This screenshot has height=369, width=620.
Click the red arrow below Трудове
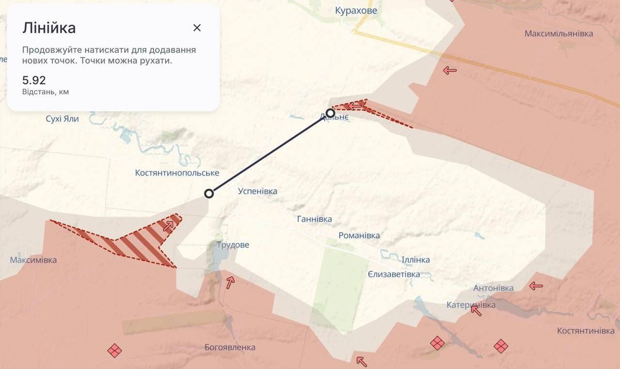click(x=230, y=282)
